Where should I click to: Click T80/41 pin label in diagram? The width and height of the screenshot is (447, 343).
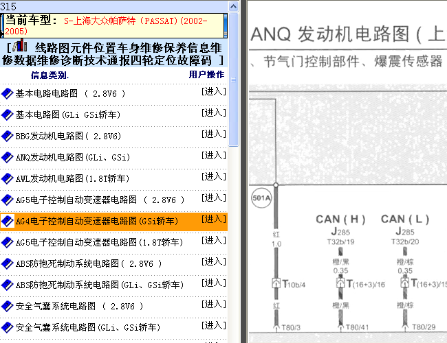coord(357,327)
